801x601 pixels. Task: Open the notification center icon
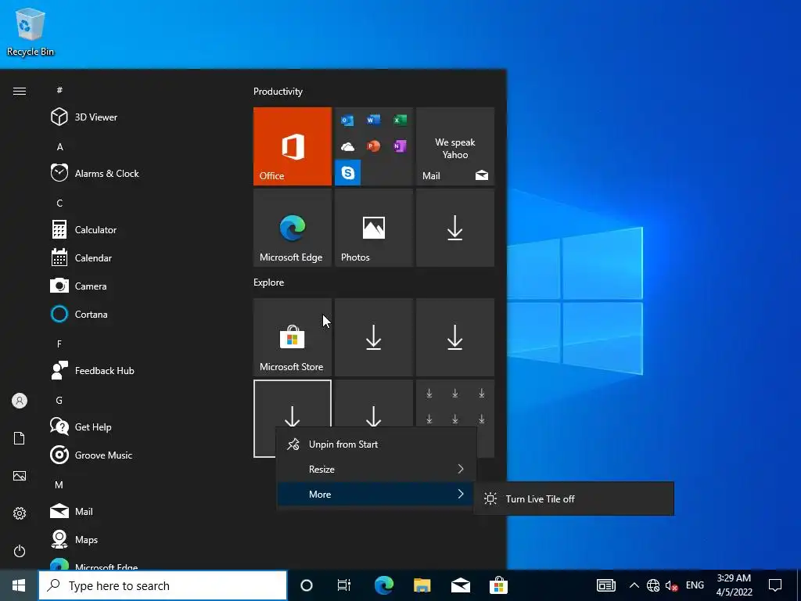[775, 585]
